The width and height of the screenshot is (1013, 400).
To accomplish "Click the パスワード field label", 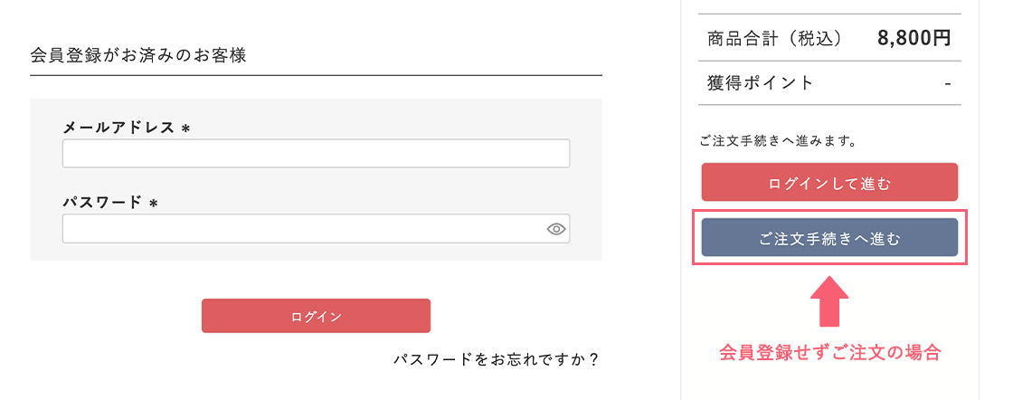I will pos(102,202).
